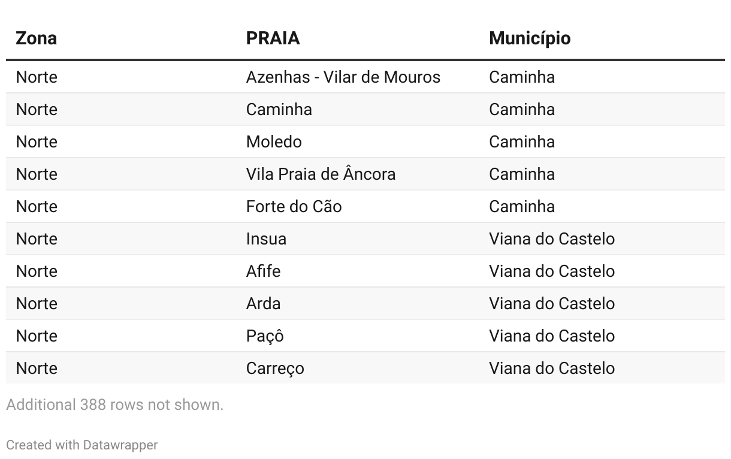Click Município cell in Moledo row
This screenshot has height=459, width=731.
[x=522, y=142]
